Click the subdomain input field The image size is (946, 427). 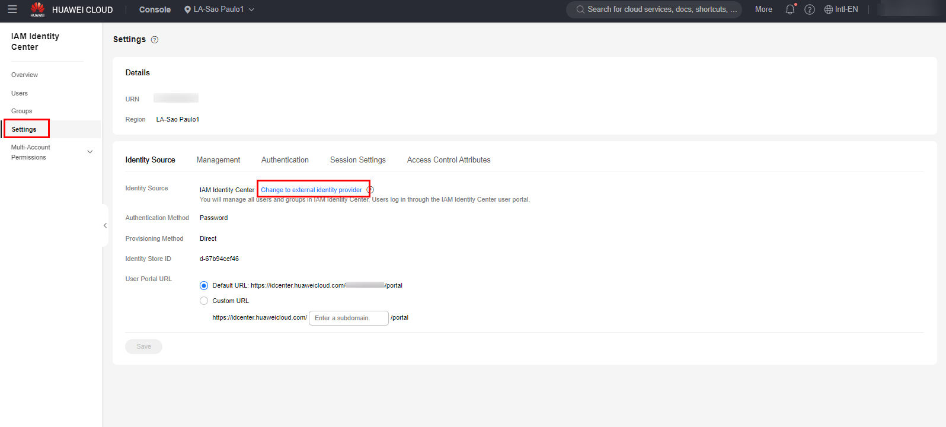(349, 318)
